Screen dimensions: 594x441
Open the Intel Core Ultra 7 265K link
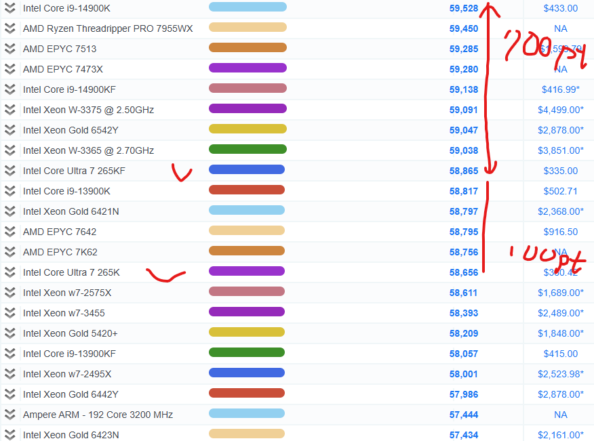tap(71, 272)
